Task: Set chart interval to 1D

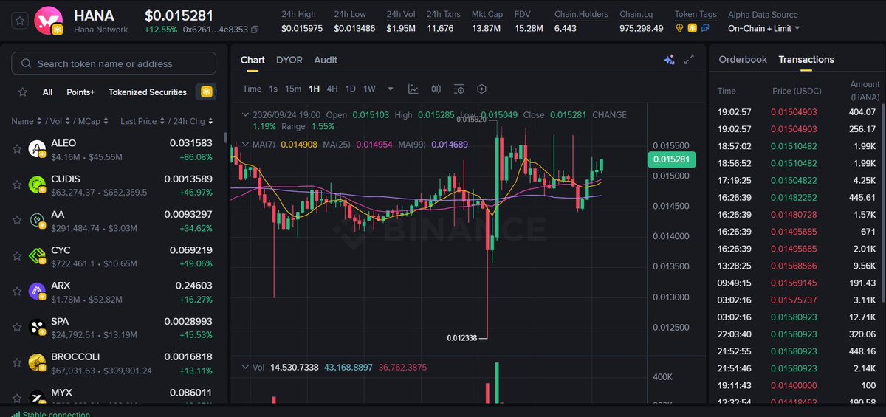Action: coord(351,89)
